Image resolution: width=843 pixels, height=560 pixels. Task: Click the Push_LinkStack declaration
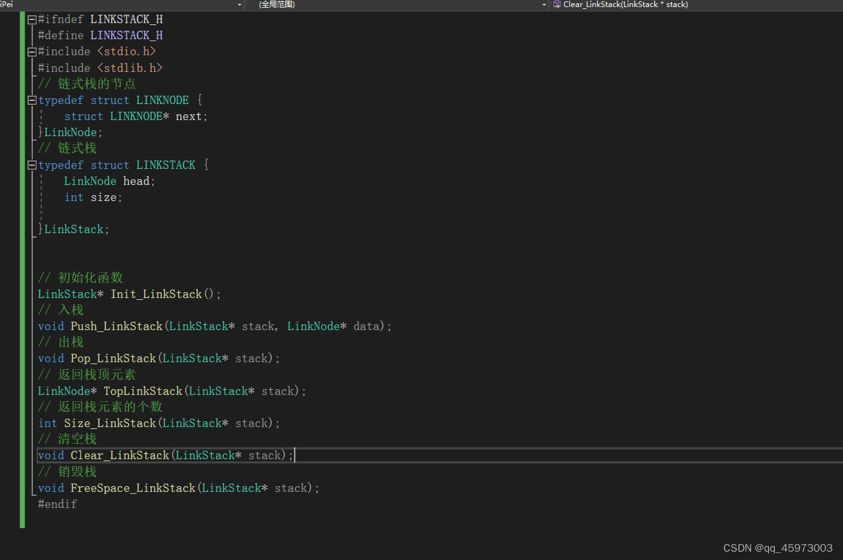tap(215, 326)
